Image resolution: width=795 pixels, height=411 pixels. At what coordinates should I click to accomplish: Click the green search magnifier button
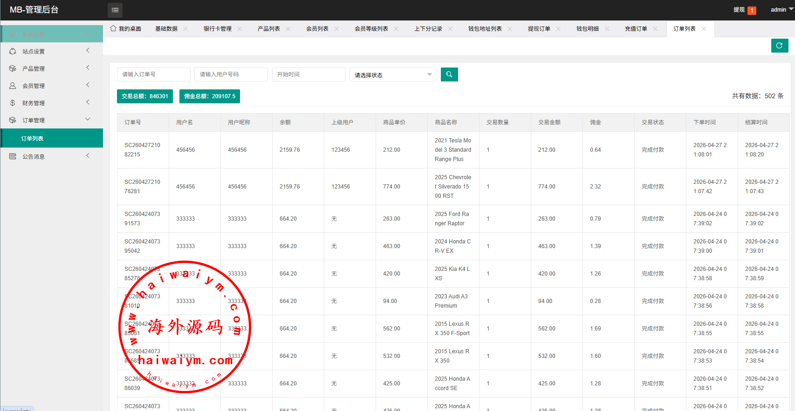[x=449, y=74]
